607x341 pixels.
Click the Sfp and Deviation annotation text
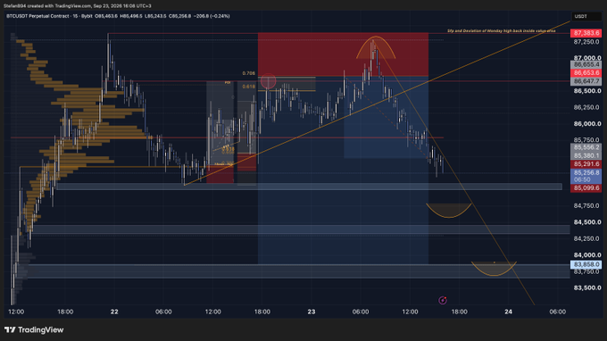502,30
